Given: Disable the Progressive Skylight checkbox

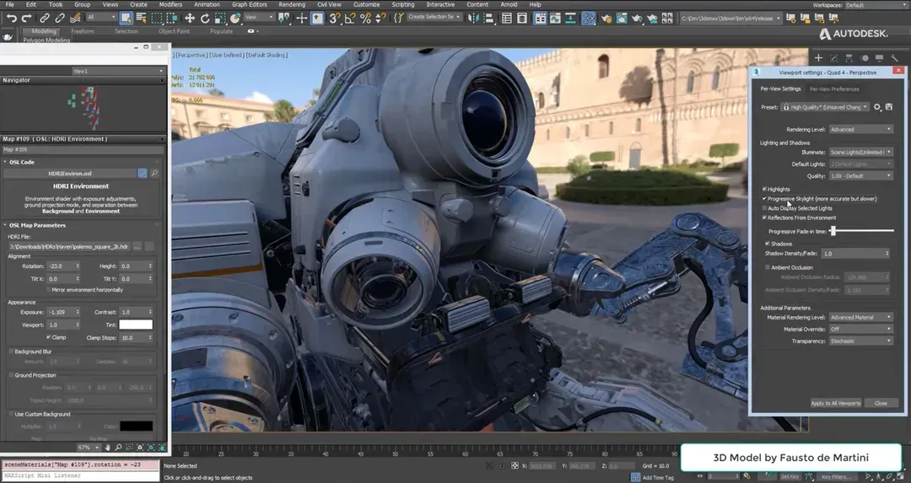Looking at the screenshot, I should 765,199.
